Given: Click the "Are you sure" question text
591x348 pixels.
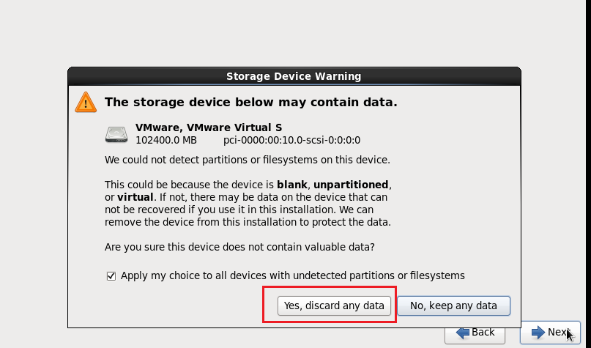Looking at the screenshot, I should [x=239, y=247].
